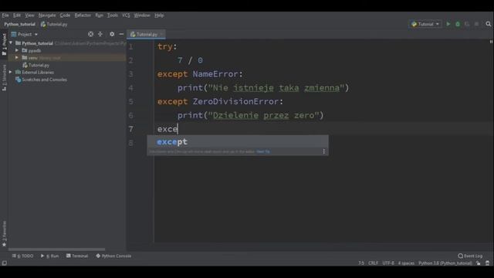Click line number 5 in the gutter
Screen dimensions: 494x278
click(130, 101)
